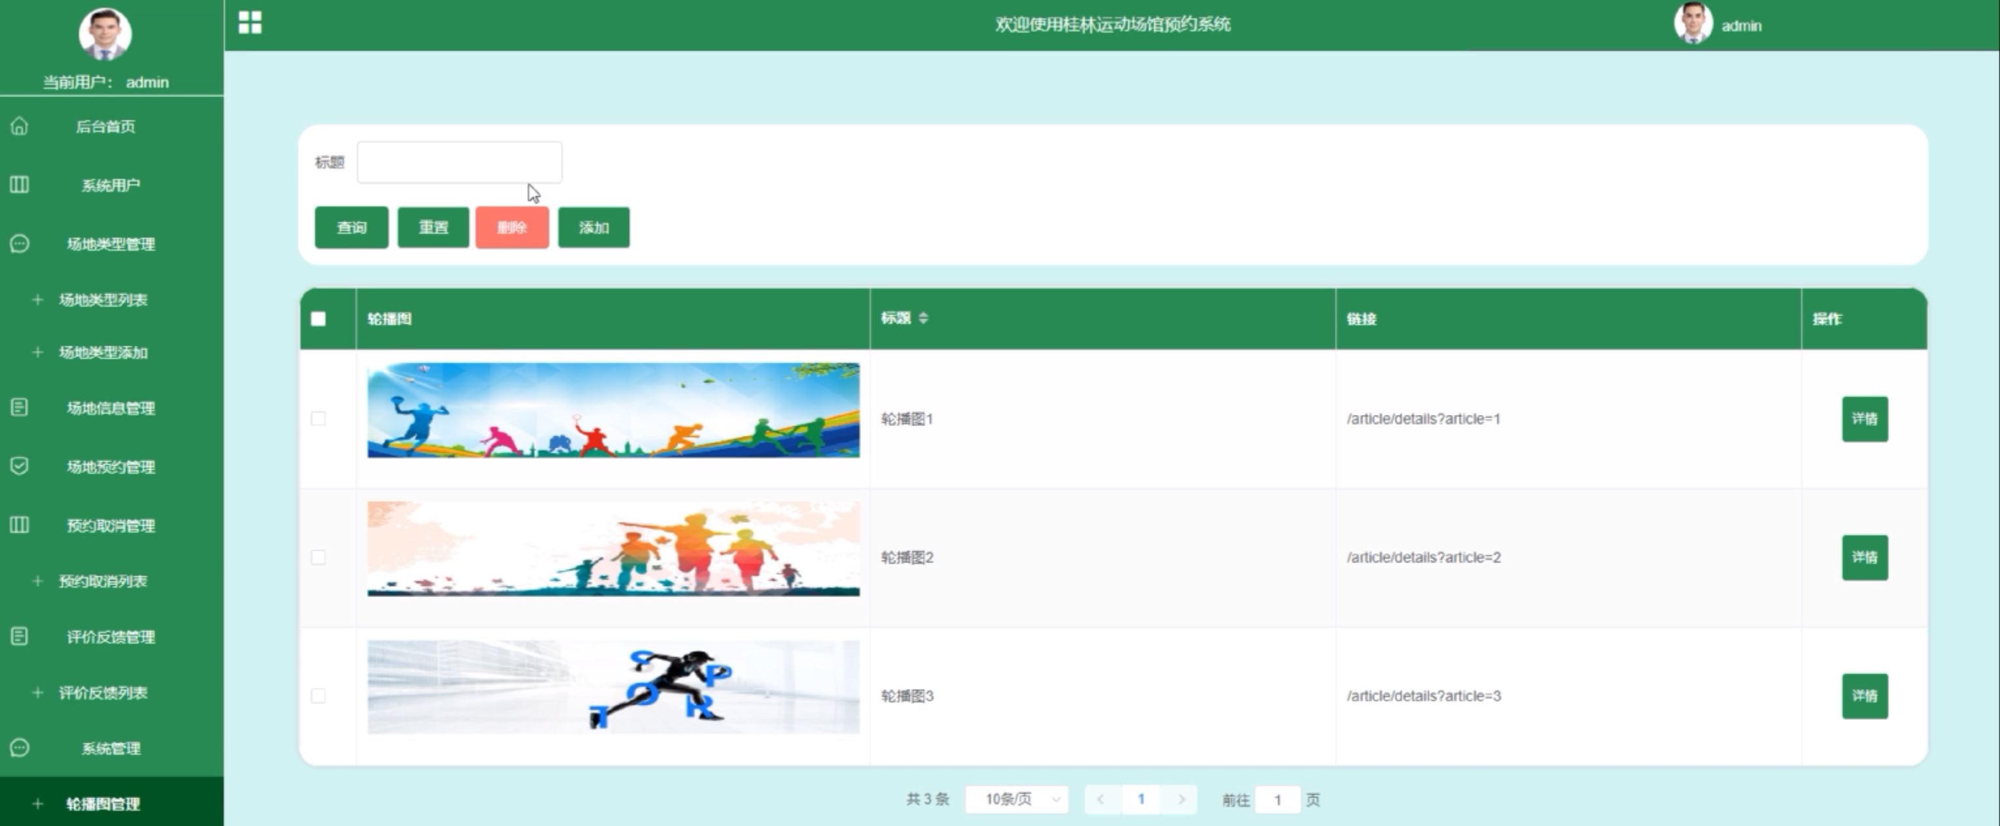Image resolution: width=2000 pixels, height=826 pixels.
Task: Expand the 评价反馈管理 sidebar menu
Action: tap(110, 637)
